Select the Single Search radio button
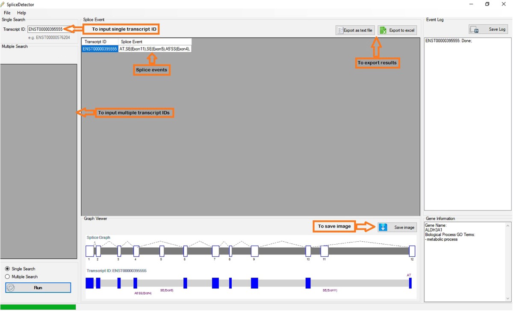 tap(7, 269)
